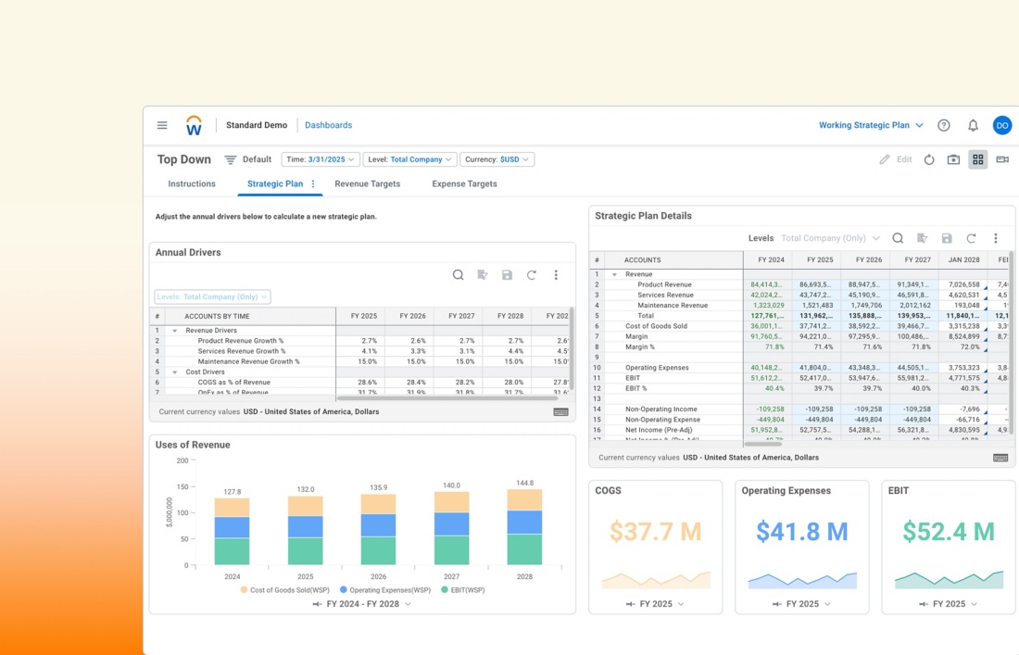This screenshot has width=1019, height=655.
Task: Open Strategic Plan Details kebab menu
Action: pyautogui.click(x=996, y=238)
